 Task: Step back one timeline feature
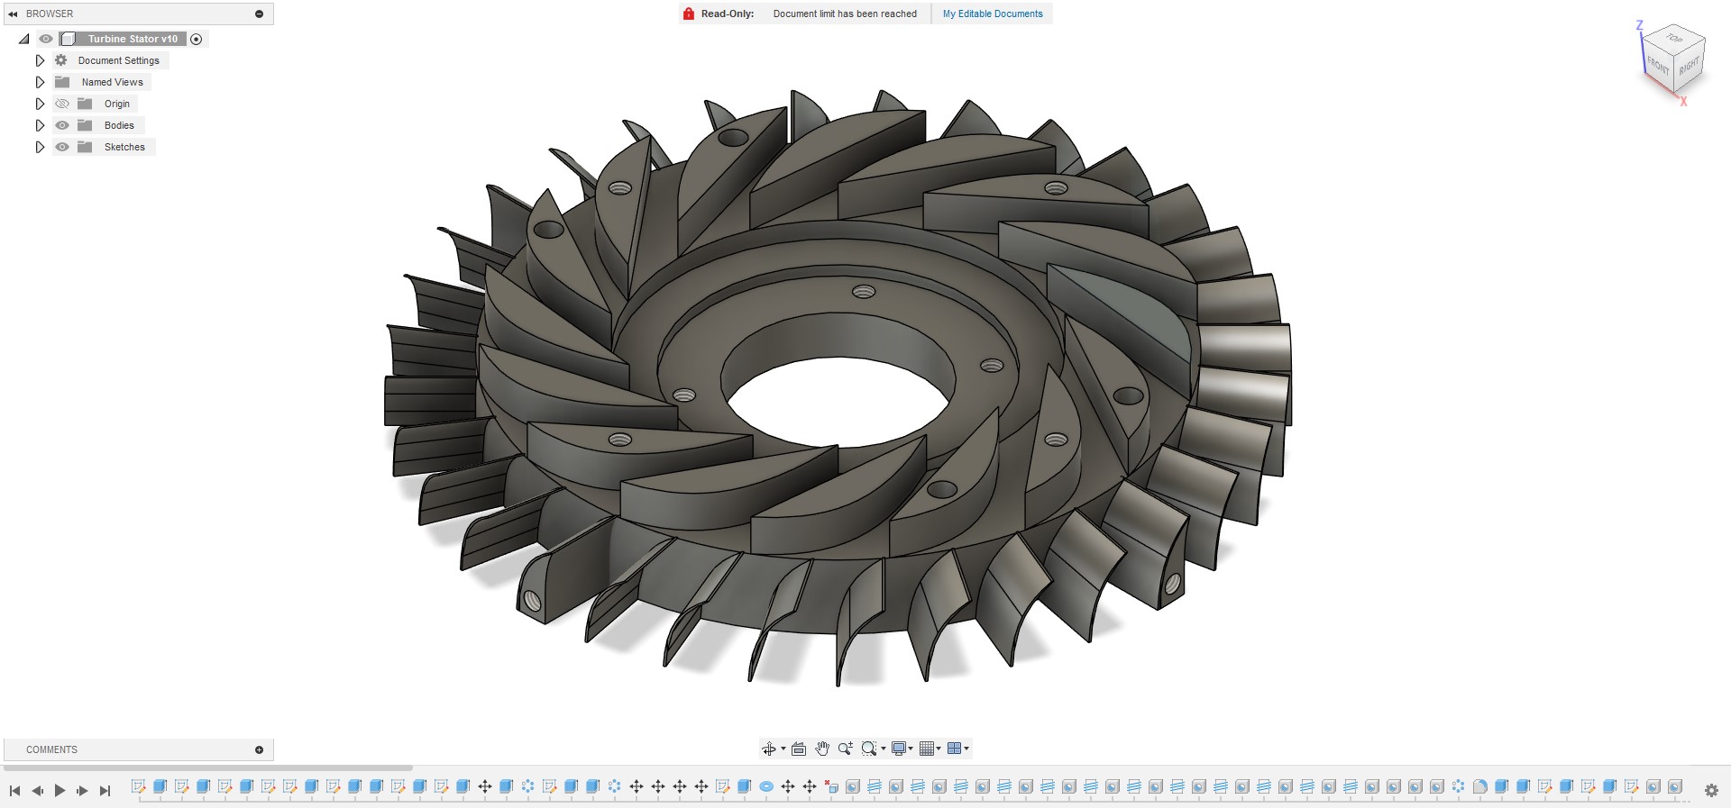(37, 791)
